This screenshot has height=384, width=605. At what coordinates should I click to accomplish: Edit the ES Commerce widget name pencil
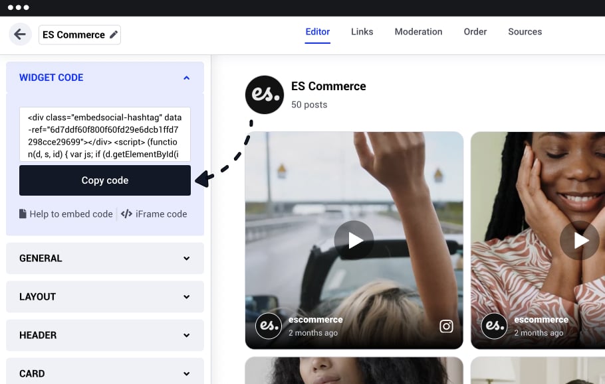click(x=114, y=34)
